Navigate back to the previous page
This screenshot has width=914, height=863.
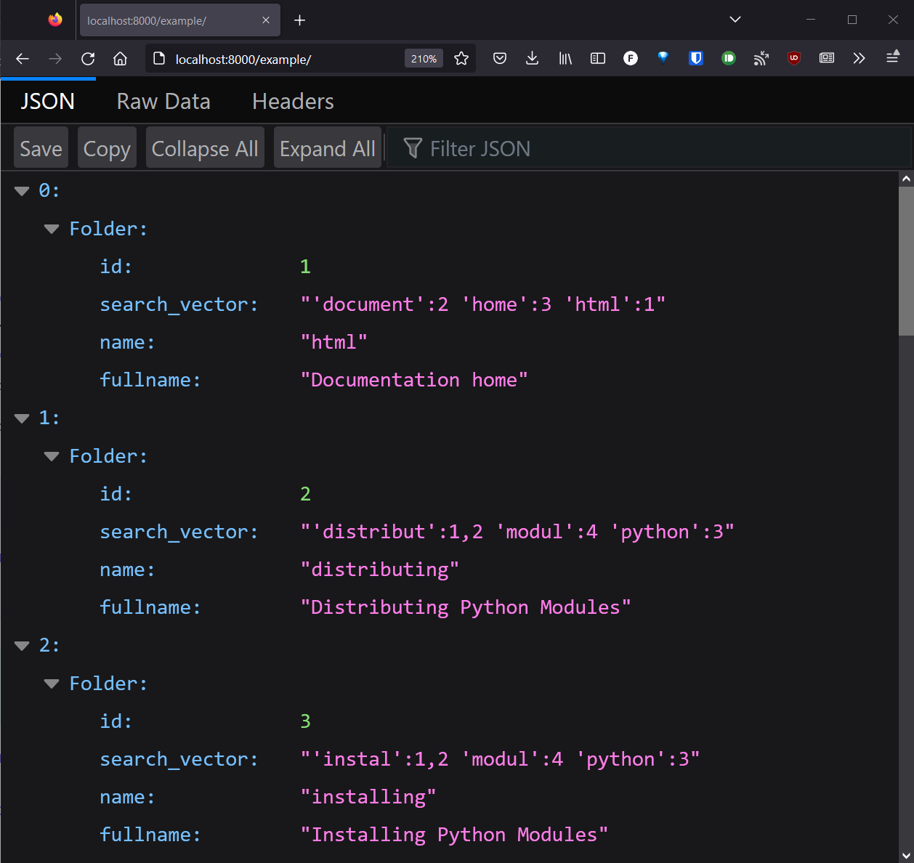tap(22, 58)
